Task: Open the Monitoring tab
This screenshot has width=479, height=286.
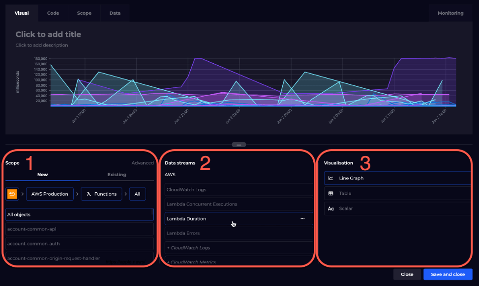Action: (450, 13)
